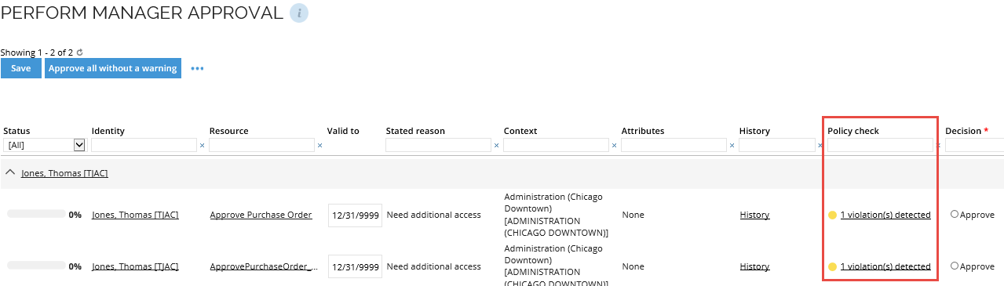Screen dimensions: 1004x286
Task: Clear the Resource filter with the x icon
Action: pos(319,145)
